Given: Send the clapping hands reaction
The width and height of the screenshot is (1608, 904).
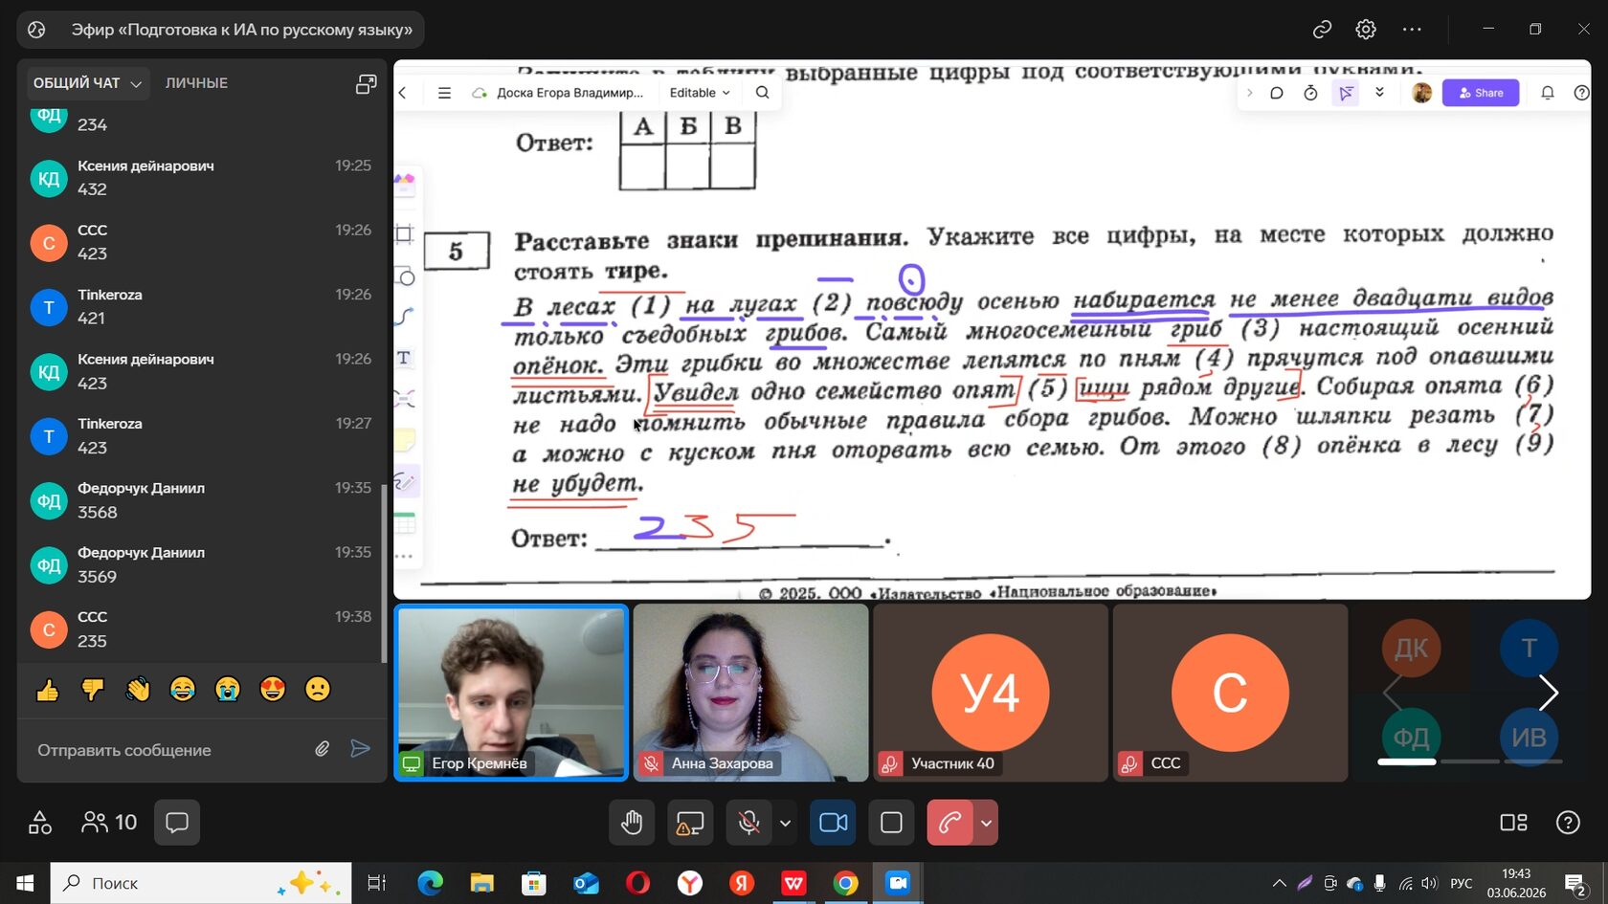Looking at the screenshot, I should coord(138,690).
